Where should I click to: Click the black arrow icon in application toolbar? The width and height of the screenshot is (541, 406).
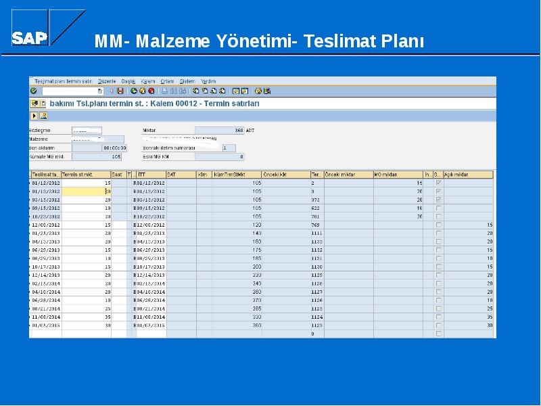tap(34, 116)
